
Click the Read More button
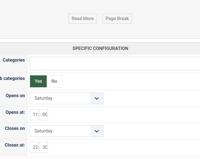coord(82,19)
